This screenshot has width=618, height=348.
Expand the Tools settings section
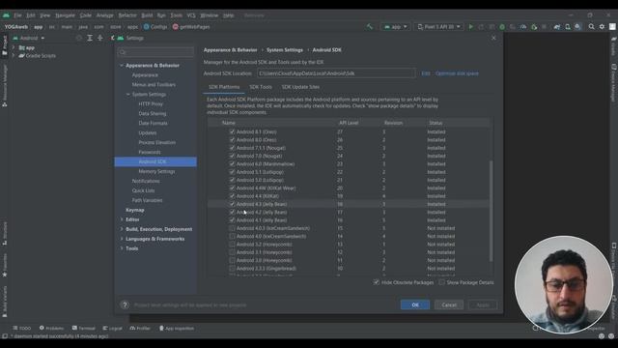(x=122, y=248)
